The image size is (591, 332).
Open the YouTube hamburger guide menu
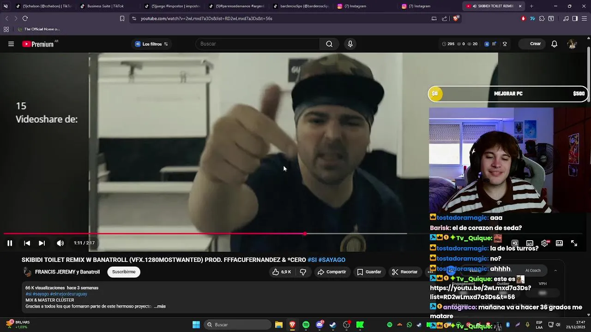coord(11,44)
